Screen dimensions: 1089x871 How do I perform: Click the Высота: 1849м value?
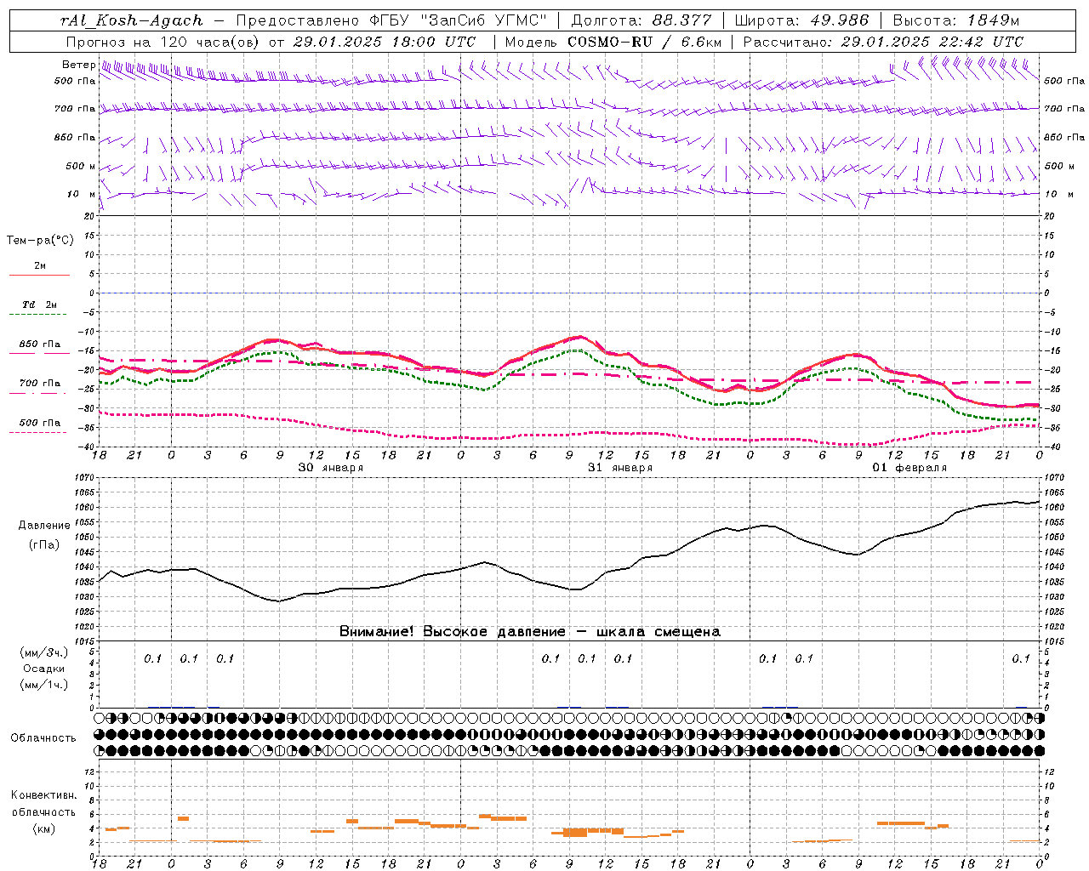tap(956, 20)
